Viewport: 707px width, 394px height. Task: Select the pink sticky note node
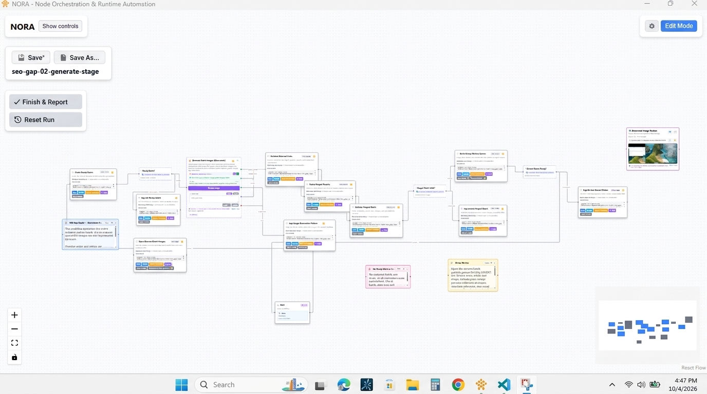(x=388, y=277)
